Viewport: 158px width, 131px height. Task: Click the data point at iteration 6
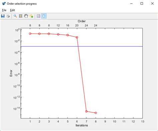pyautogui.click(x=77, y=37)
